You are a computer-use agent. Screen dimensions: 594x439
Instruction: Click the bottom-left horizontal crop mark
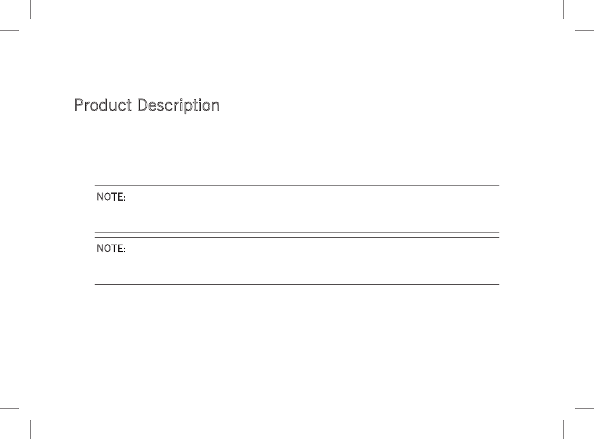click(x=10, y=409)
